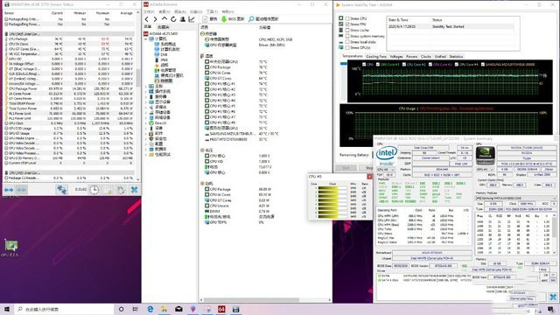
Task: Toggle SAMSUNG drive graph checkbox
Action: coord(483,65)
